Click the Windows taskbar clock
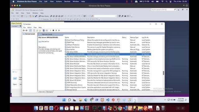The height and width of the screenshot is (112, 199). [x=181, y=100]
